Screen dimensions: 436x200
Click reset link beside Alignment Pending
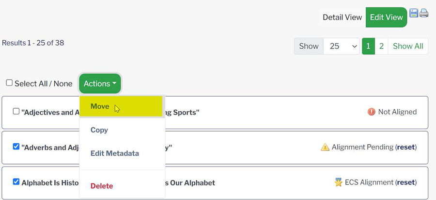(x=406, y=147)
